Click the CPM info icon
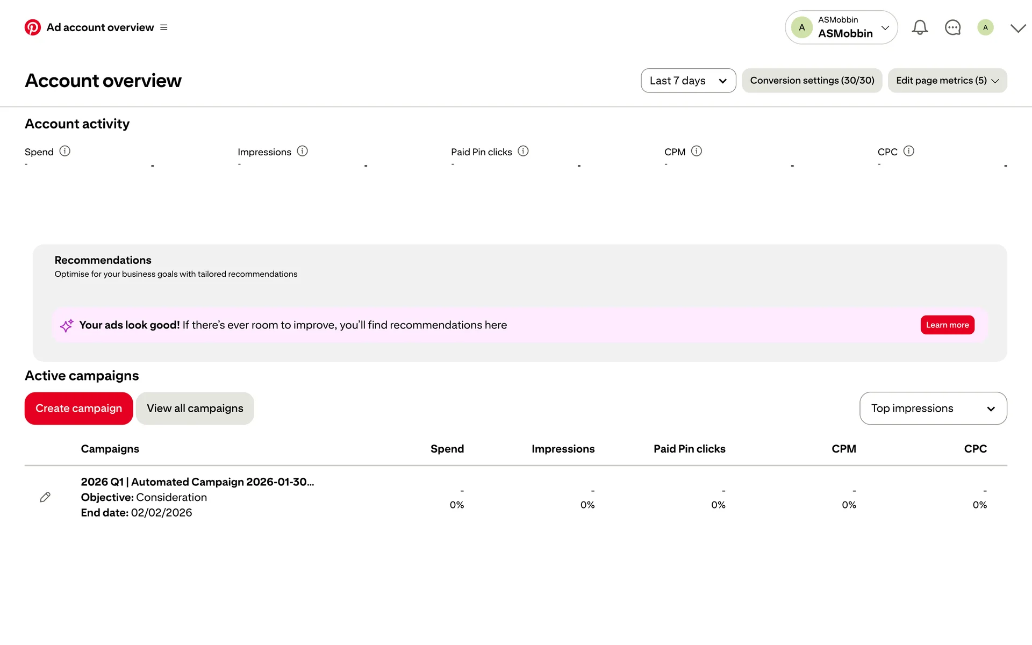 (x=697, y=151)
